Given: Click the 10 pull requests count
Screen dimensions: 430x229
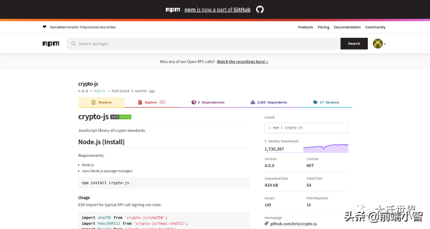Looking at the screenshot, I should (x=309, y=205).
